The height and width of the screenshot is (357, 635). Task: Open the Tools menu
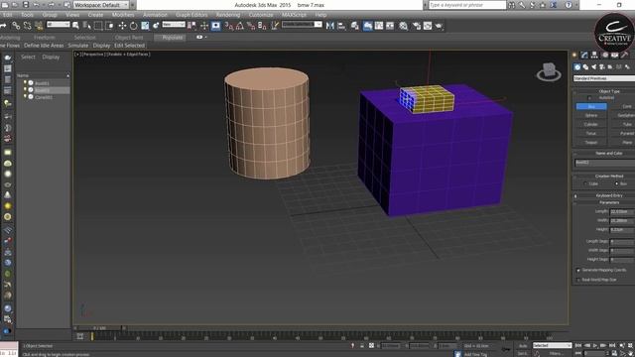pyautogui.click(x=27, y=15)
